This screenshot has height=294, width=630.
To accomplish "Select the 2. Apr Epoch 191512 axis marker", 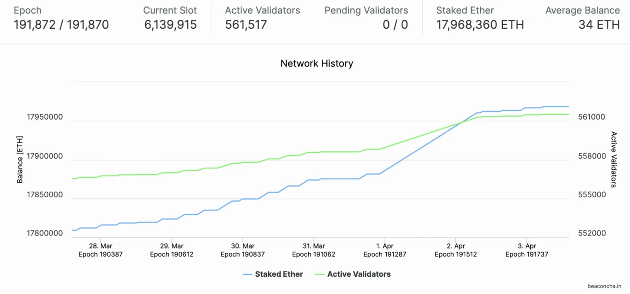I will tap(456, 250).
